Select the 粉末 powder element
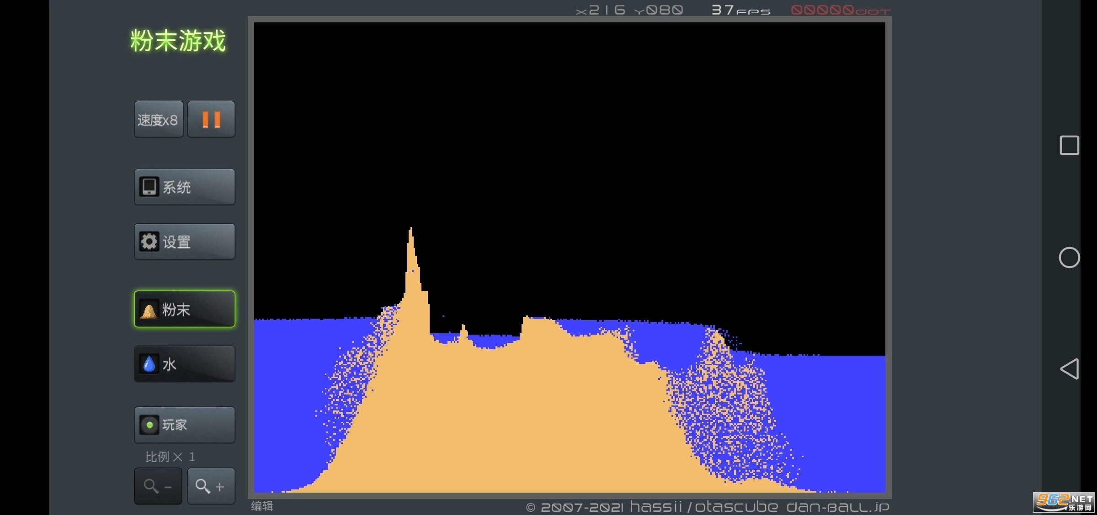Screen dimensions: 1097x515 [184, 309]
